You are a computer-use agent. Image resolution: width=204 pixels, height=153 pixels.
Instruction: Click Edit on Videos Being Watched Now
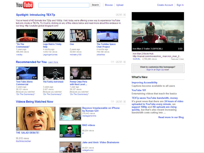coord(112,101)
